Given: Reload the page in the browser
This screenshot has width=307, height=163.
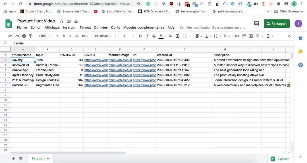Looking at the screenshot, I should click(20, 4).
